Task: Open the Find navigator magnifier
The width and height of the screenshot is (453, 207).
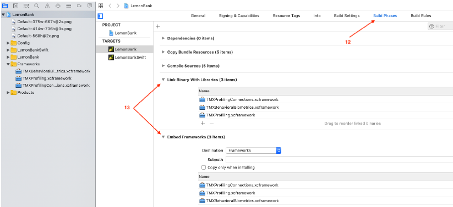Action: coord(36,5)
